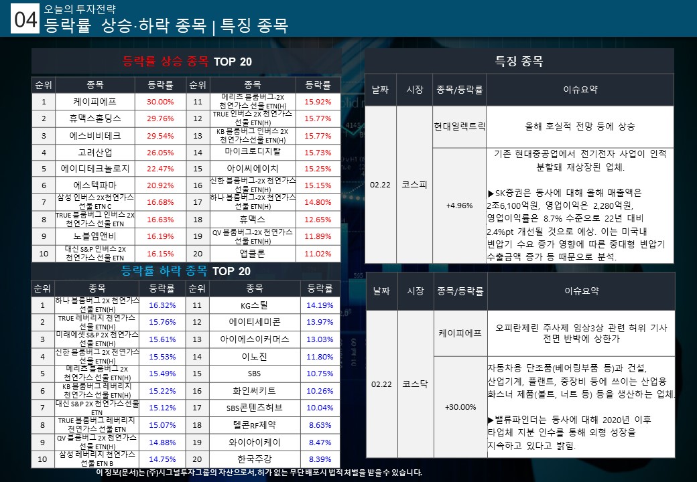
Task: Click the SBS콘텐츠허브 cell
Action: [x=254, y=408]
